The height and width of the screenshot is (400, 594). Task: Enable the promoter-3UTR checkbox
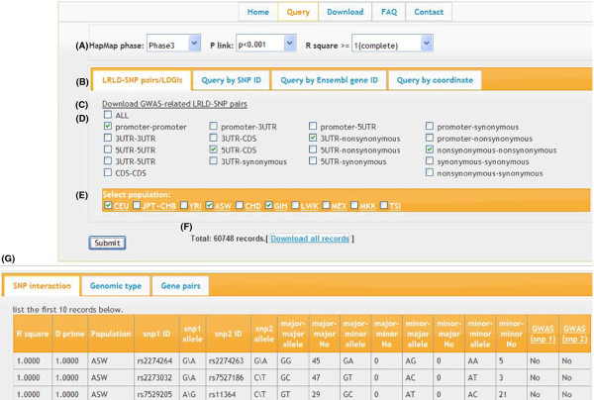pyautogui.click(x=214, y=127)
